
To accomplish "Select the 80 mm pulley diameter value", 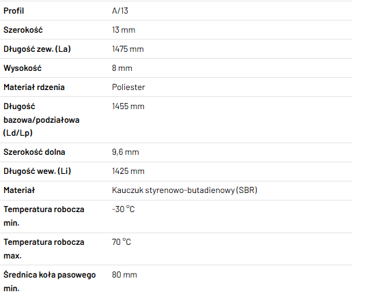I will click(x=124, y=275).
